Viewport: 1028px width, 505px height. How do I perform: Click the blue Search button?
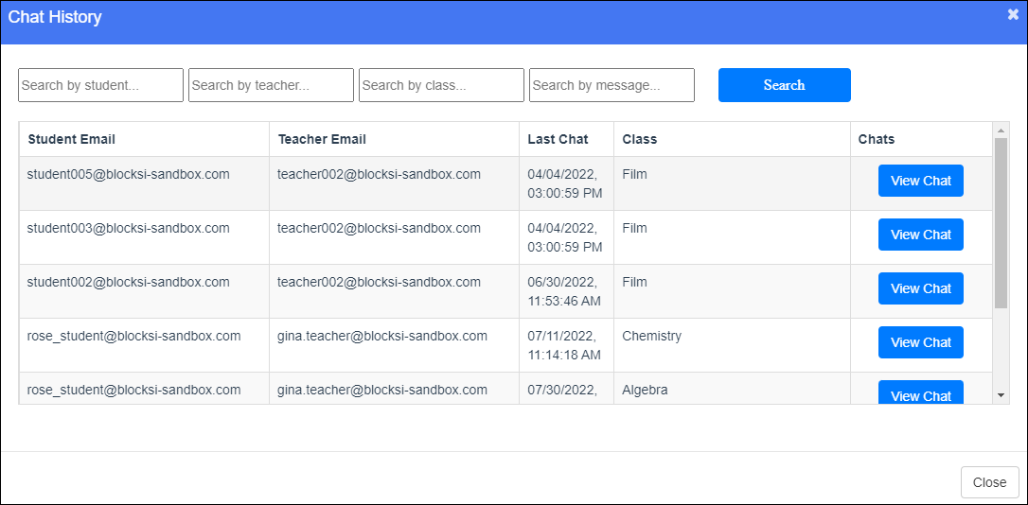(785, 85)
